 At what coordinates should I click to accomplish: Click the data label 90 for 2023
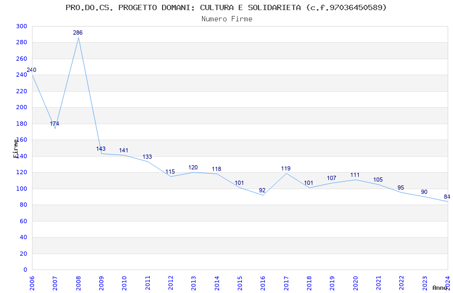(x=424, y=192)
